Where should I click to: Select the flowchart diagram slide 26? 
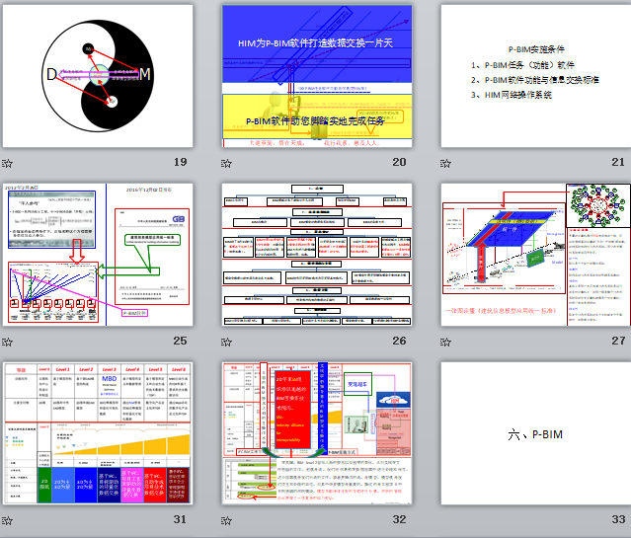click(x=316, y=255)
